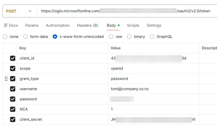Click the Key column header
Screen dimensions: 217x125
click(x=62, y=48)
